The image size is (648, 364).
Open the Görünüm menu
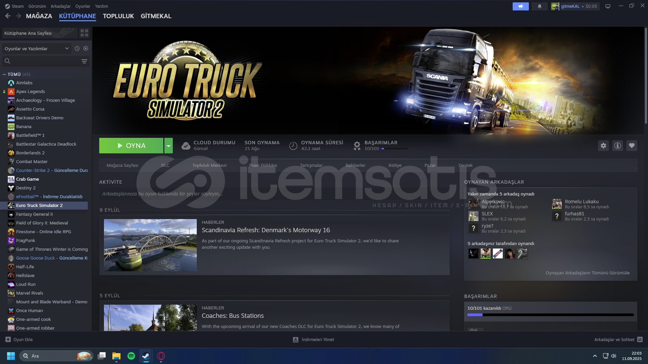click(x=37, y=6)
